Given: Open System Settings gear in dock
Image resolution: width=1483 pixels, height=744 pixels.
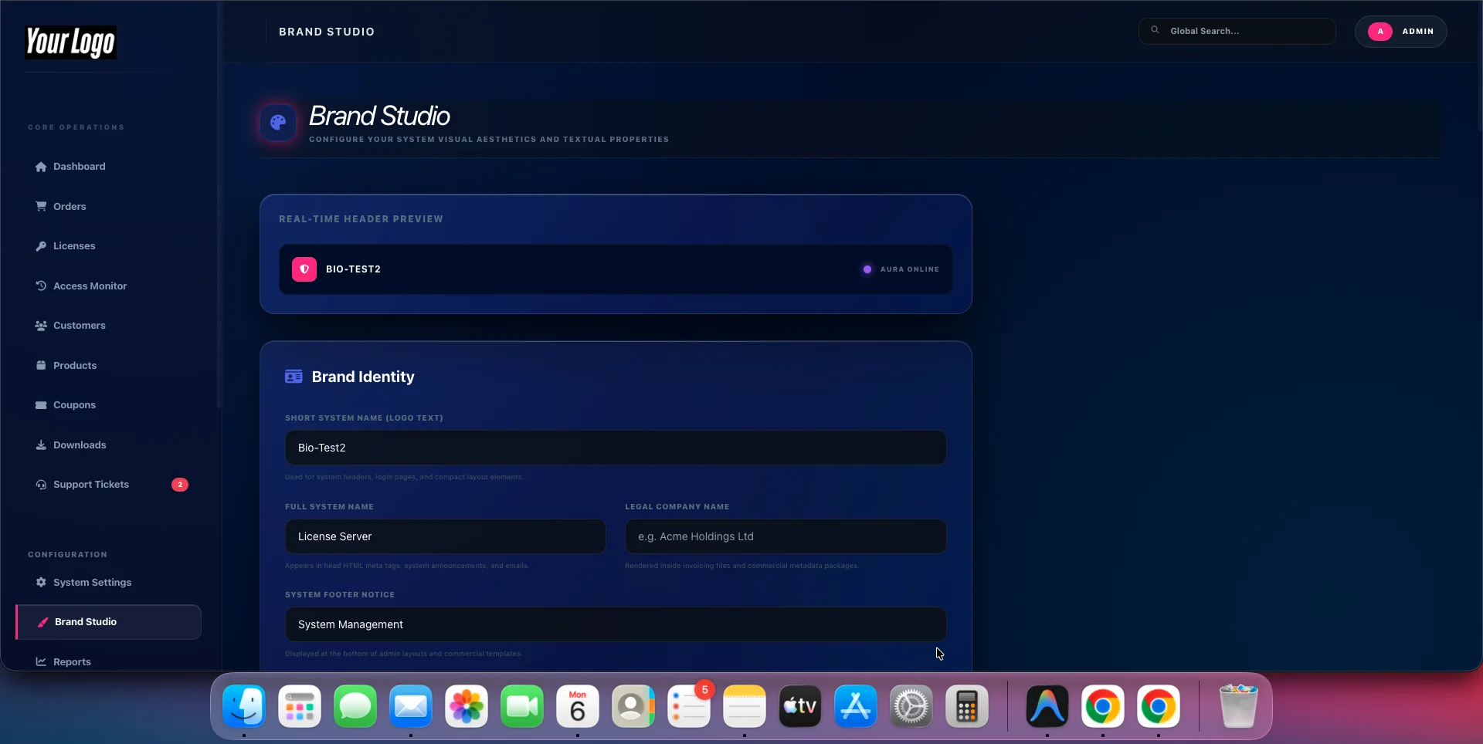Looking at the screenshot, I should 911,706.
